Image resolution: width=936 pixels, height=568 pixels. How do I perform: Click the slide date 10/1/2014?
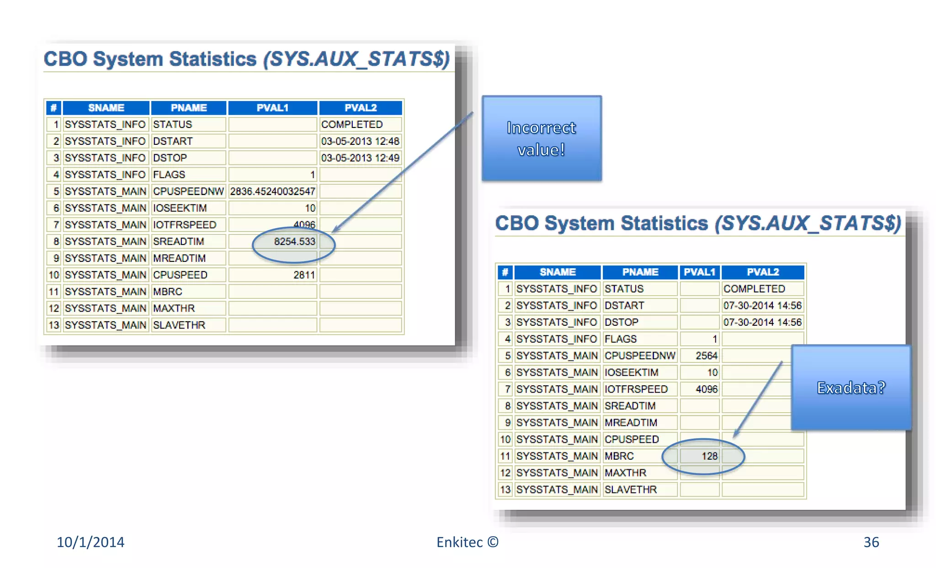(x=90, y=542)
